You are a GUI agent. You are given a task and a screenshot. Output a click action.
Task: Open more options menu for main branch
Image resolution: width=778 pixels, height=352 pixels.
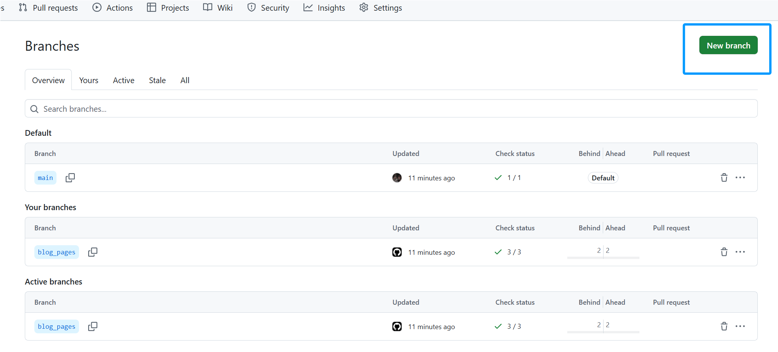coord(740,178)
